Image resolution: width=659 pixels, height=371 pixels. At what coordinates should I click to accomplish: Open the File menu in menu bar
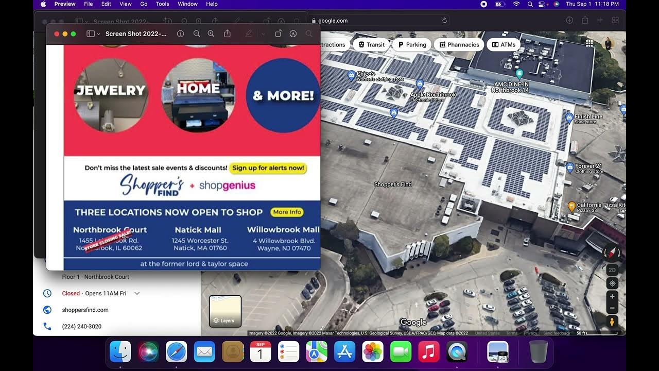coord(89,4)
